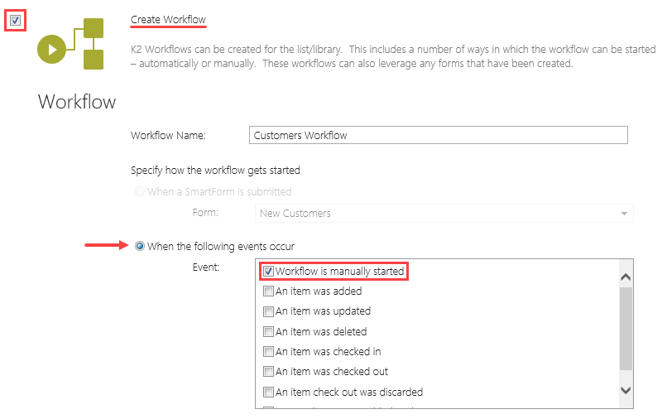
Task: Click the 'Workflow is manually started' label
Action: tap(339, 271)
